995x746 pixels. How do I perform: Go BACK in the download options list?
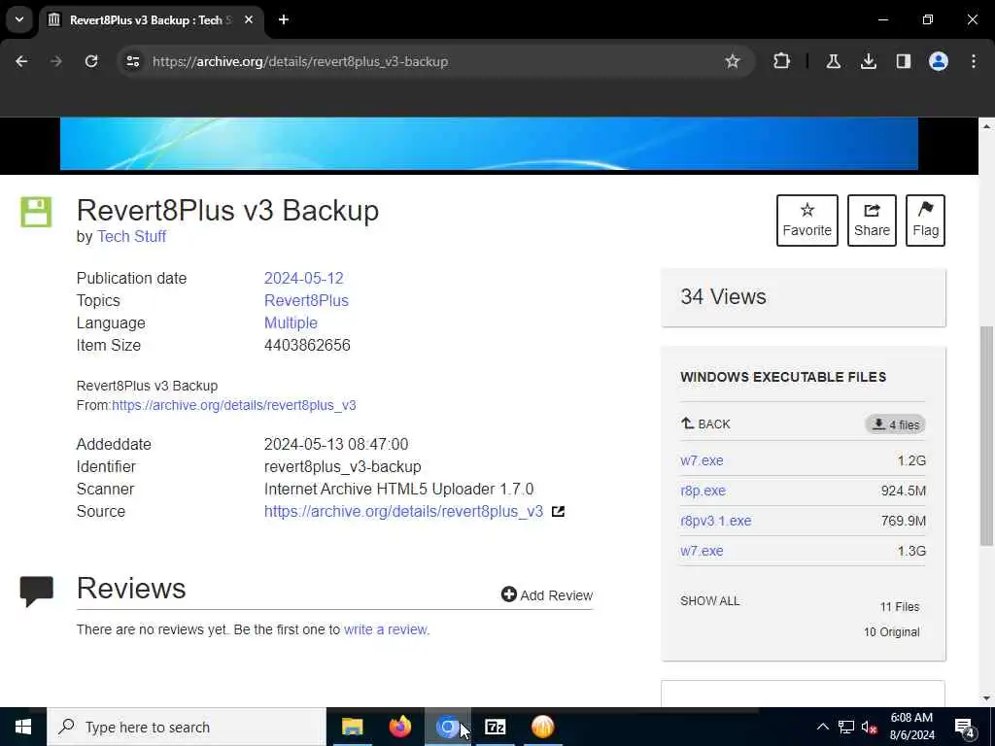coord(705,424)
